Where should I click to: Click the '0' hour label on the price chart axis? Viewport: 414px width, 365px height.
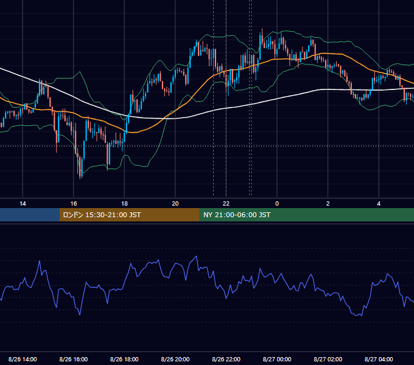tap(277, 204)
